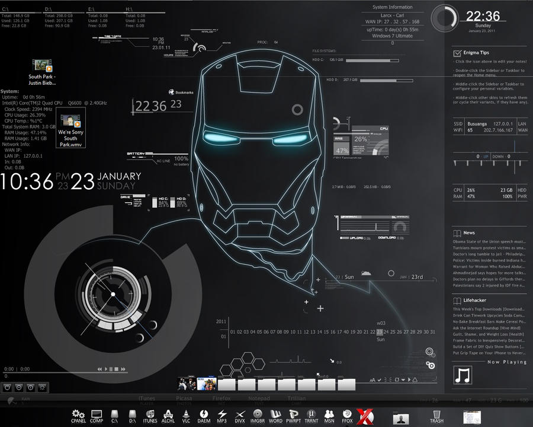
Task: Click the checkmark icon in small toolbar
Action: pos(380,380)
